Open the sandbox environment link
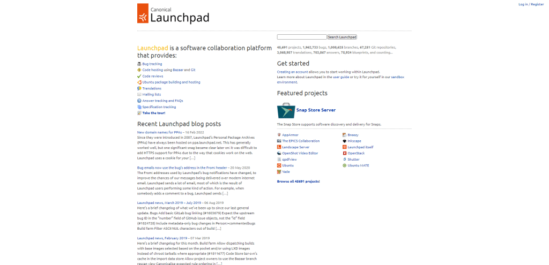This screenshot has width=549, height=265. [398, 77]
